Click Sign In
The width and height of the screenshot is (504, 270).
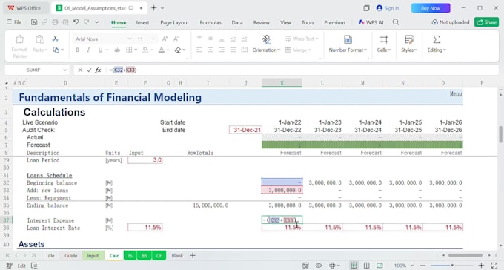click(x=388, y=8)
